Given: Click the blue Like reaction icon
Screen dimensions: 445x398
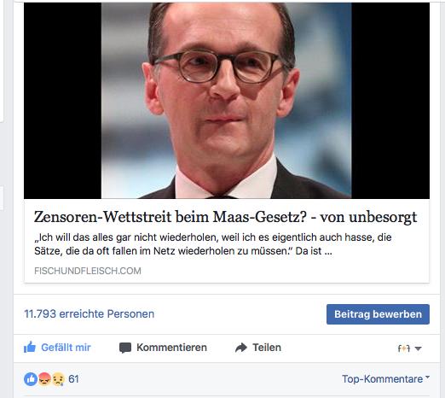Looking at the screenshot, I should [x=31, y=379].
